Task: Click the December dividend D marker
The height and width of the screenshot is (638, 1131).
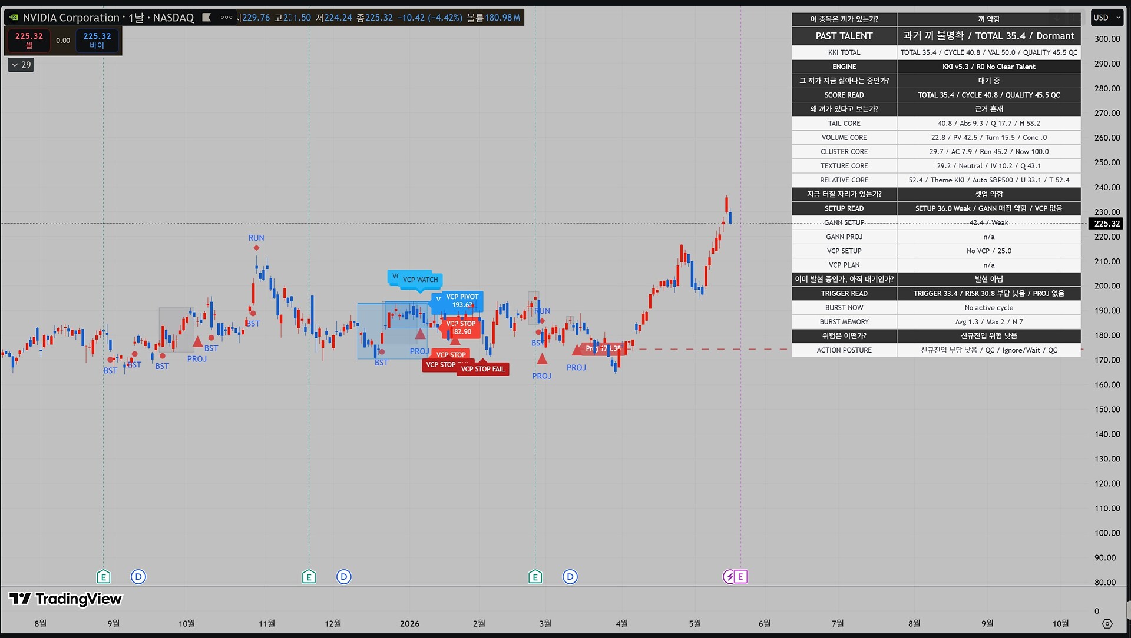Action: click(x=344, y=577)
